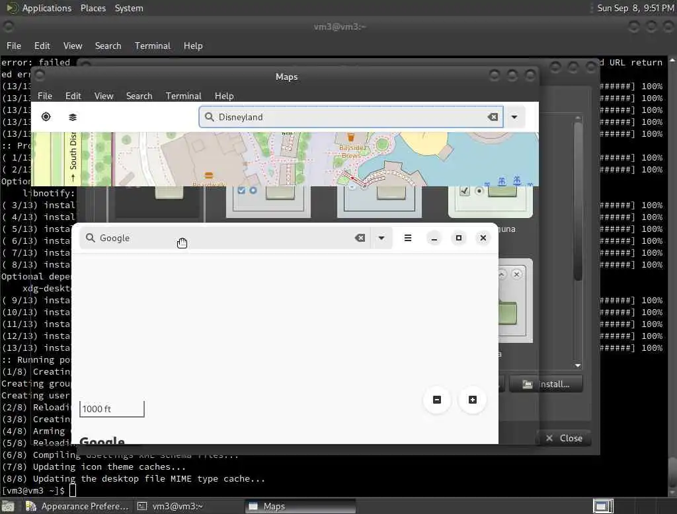Screen dimensions: 677x514
Task: Click the theme list scroll-up arrow
Action: coord(578,118)
